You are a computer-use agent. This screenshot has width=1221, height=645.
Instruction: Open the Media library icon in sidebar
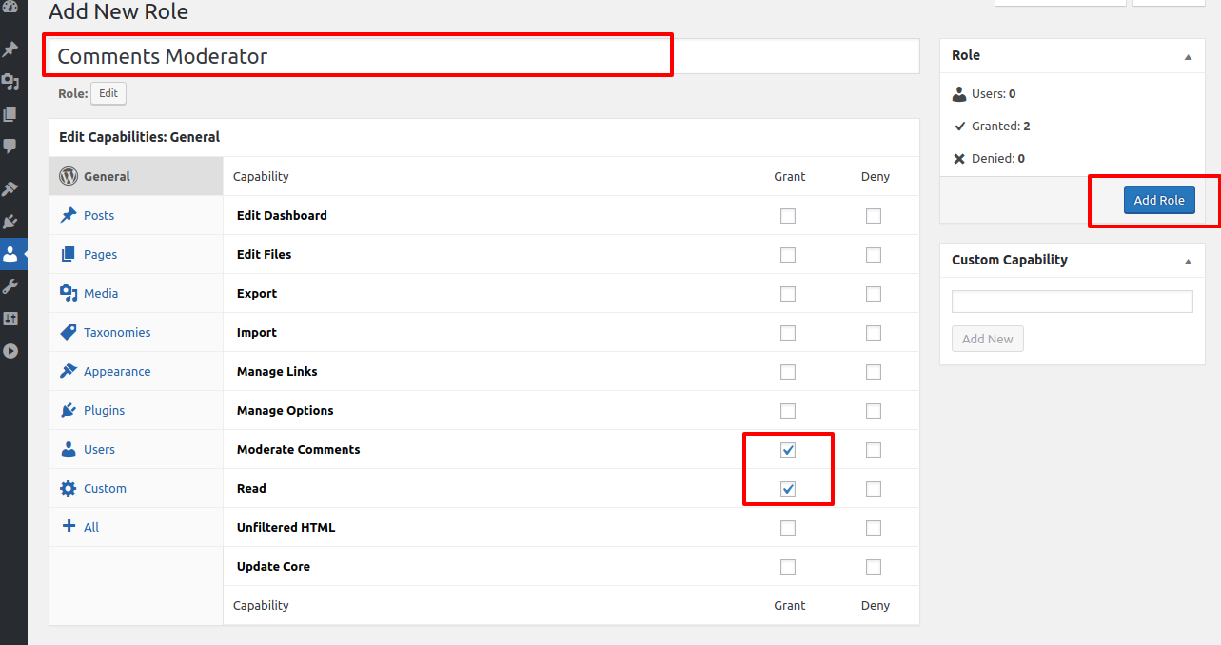pos(12,81)
